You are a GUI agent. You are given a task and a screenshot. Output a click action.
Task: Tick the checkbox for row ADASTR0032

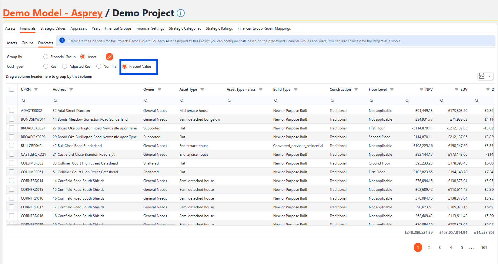click(12, 111)
